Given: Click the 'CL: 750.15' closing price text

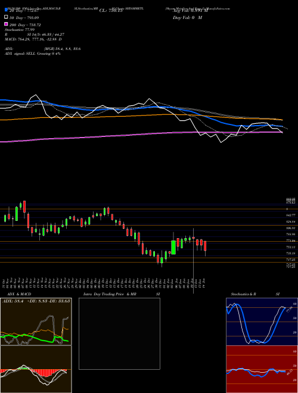Looking at the screenshot, I should [111, 11].
